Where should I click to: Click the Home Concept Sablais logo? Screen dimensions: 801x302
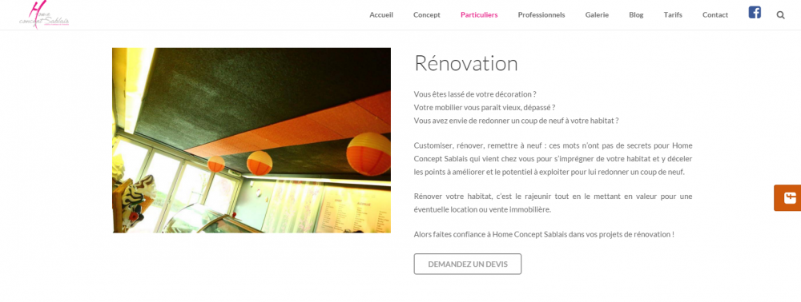coord(43,14)
